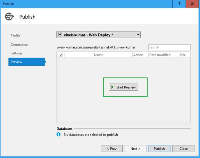This screenshot has width=200, height=158.
Task: Click the Publish button
Action: pyautogui.click(x=159, y=149)
